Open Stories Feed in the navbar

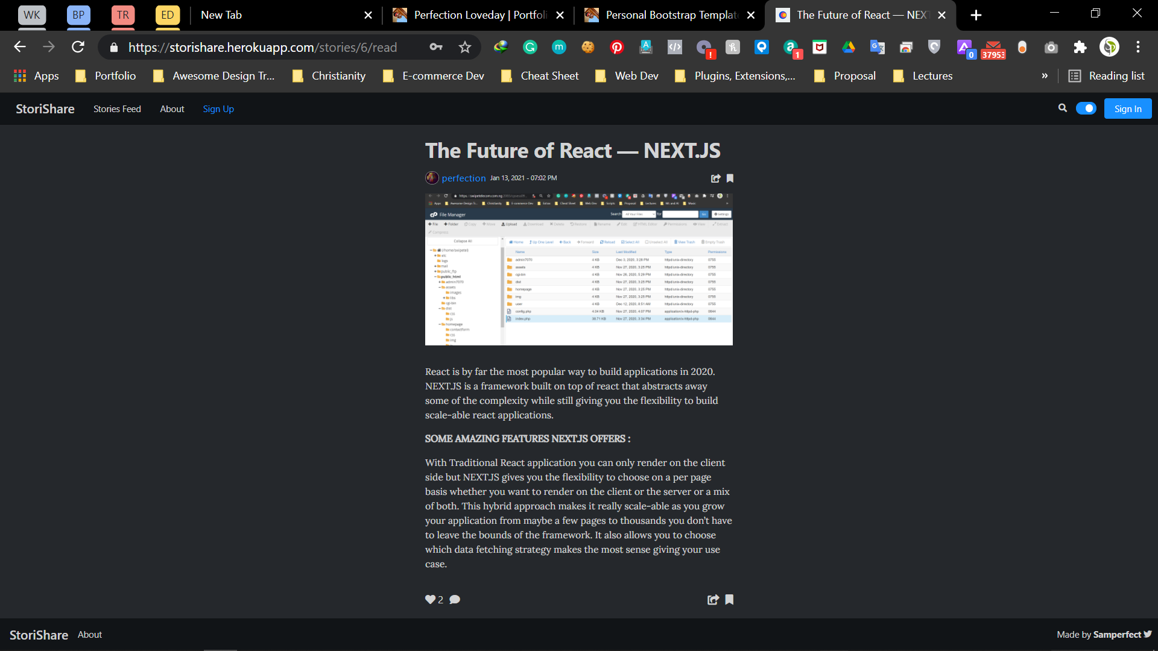tap(117, 108)
